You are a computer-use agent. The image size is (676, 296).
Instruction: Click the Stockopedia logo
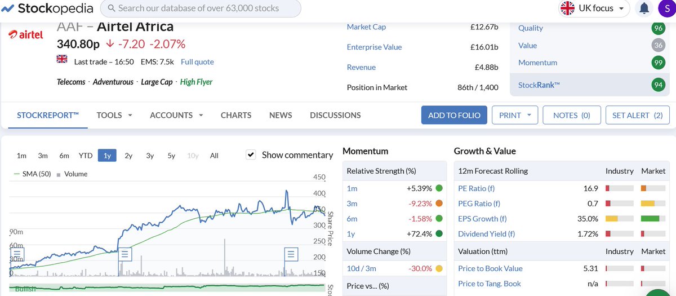tap(47, 8)
